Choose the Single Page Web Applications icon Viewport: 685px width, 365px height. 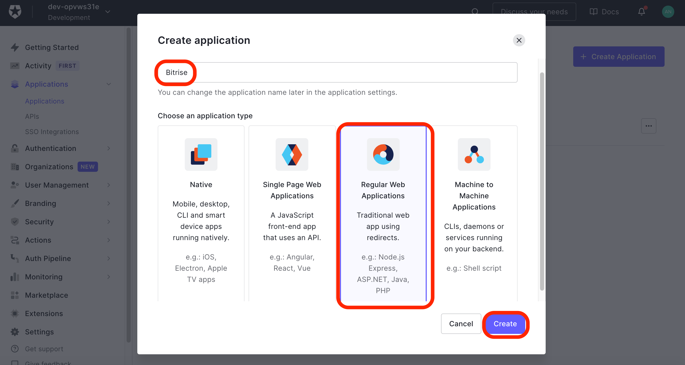[x=292, y=154]
